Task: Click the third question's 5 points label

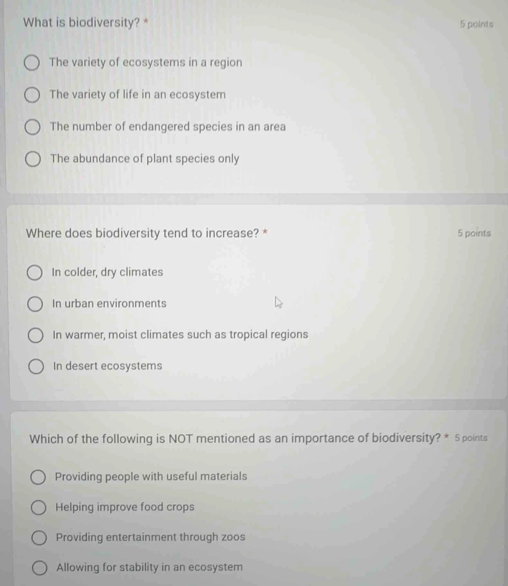Action: click(x=471, y=438)
